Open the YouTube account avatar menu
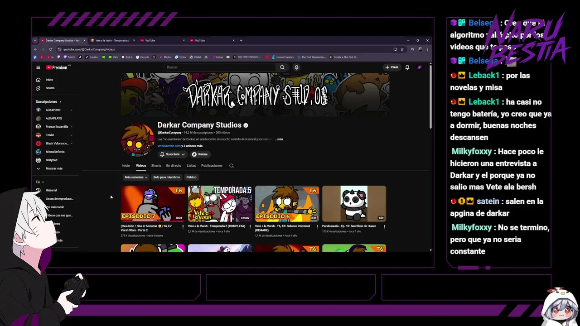The width and height of the screenshot is (580, 326). (x=420, y=67)
